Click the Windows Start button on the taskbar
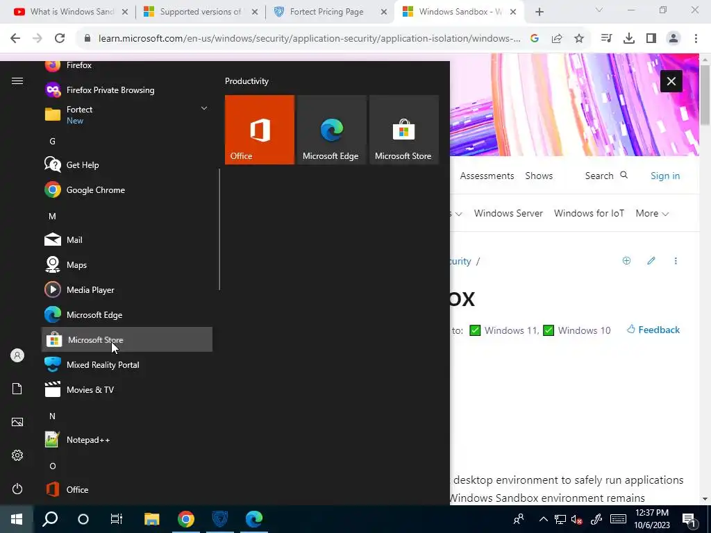The width and height of the screenshot is (711, 533). (x=17, y=519)
